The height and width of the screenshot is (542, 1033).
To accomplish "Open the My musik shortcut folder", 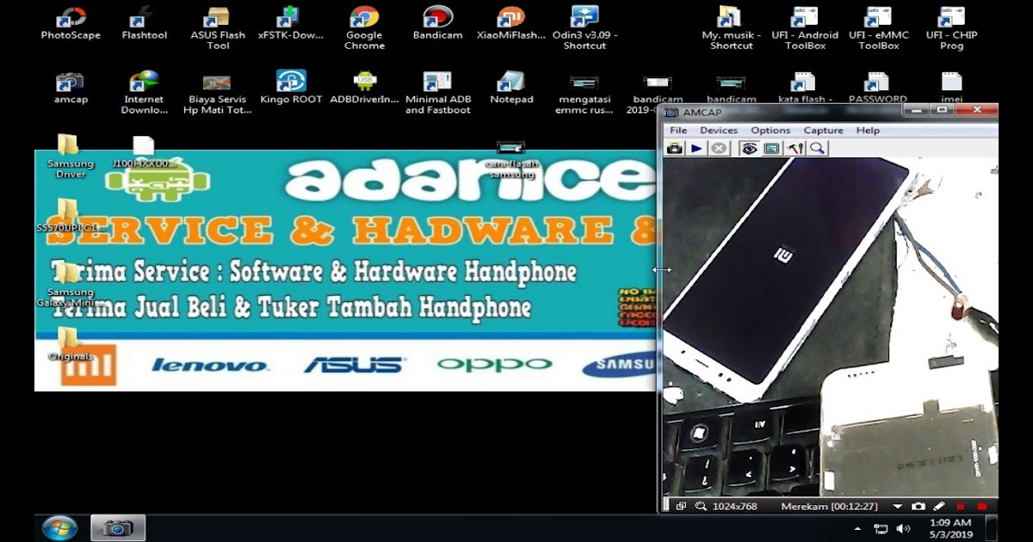I will (731, 28).
